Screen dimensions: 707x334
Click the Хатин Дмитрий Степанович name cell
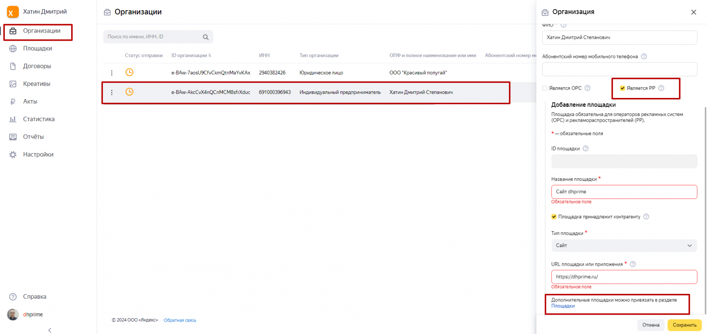coord(421,92)
